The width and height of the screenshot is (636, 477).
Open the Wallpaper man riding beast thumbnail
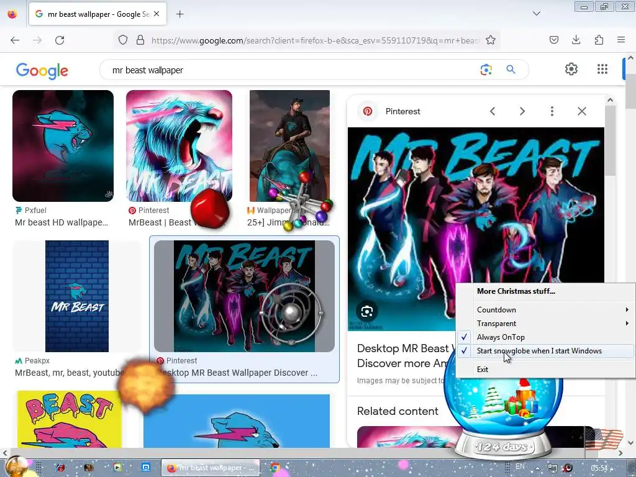(x=289, y=145)
